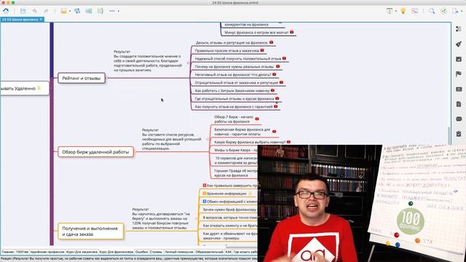Viewport: 466px width, 262px height.
Task: Click the green share icon
Action: tap(443, 11)
